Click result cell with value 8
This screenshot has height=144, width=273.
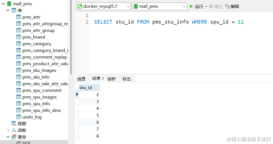click(x=89, y=136)
